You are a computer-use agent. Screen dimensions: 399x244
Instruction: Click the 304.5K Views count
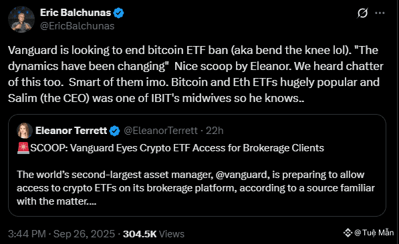154,234
